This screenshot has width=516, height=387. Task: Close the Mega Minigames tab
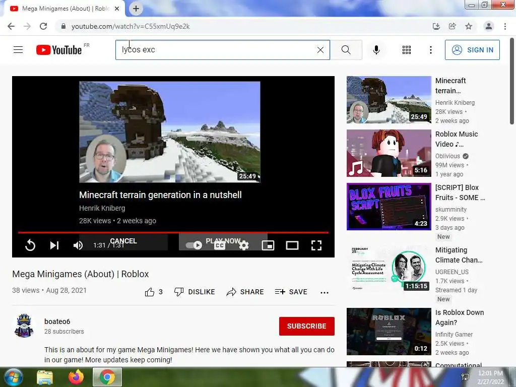coord(117,9)
